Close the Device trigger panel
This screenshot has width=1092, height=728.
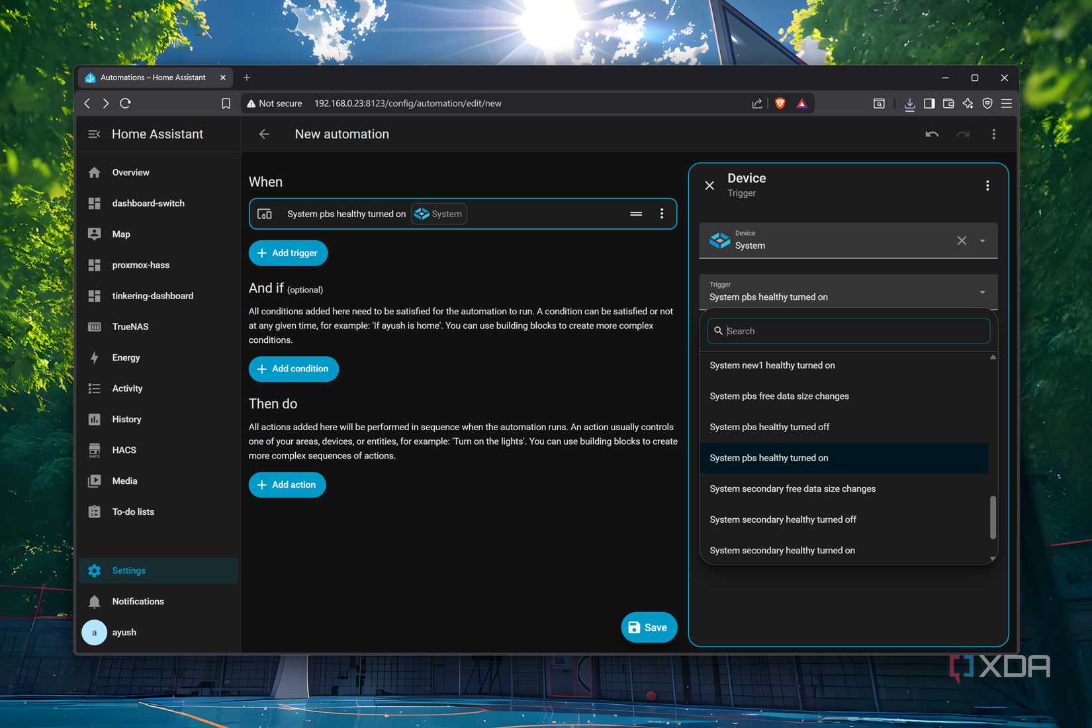pyautogui.click(x=709, y=185)
